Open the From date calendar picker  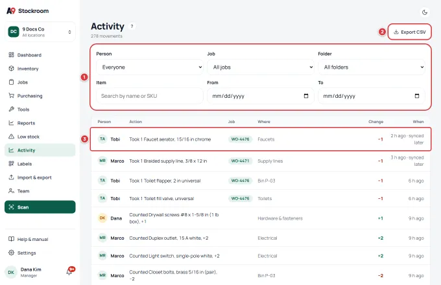click(306, 96)
